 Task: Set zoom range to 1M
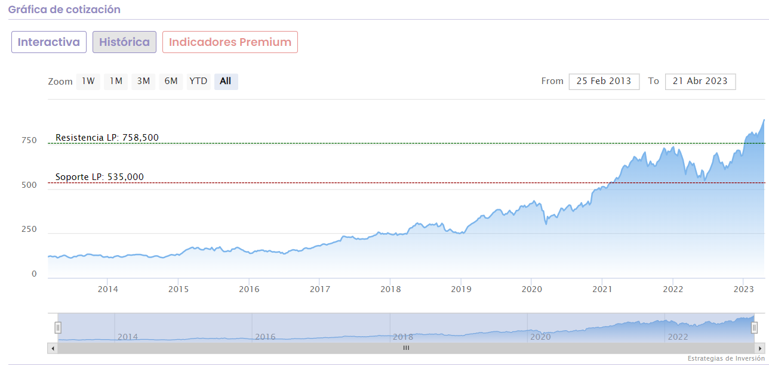116,81
